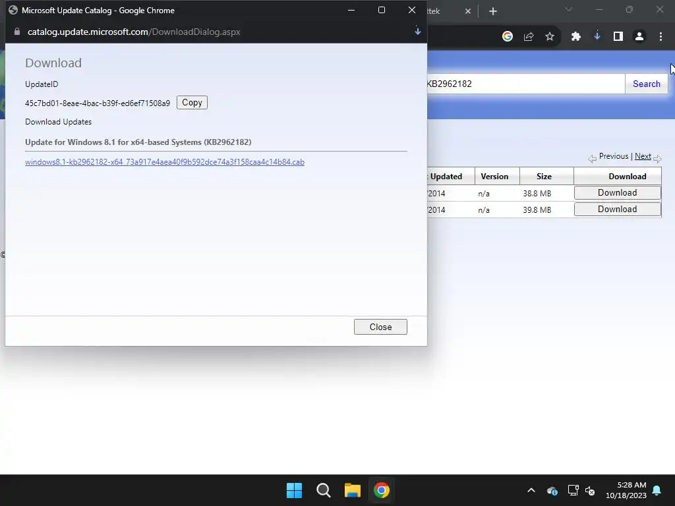
Task: Open clock showing 5:28 AM
Action: click(x=626, y=490)
